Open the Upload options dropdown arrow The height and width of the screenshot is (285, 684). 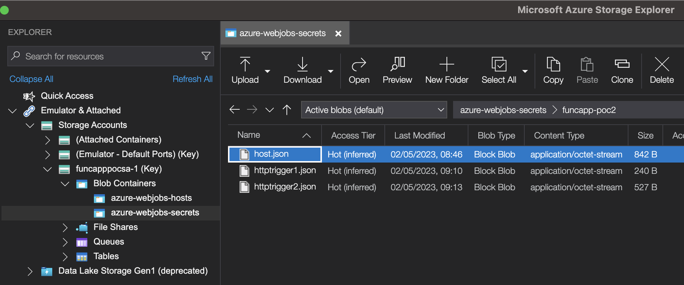tap(267, 71)
